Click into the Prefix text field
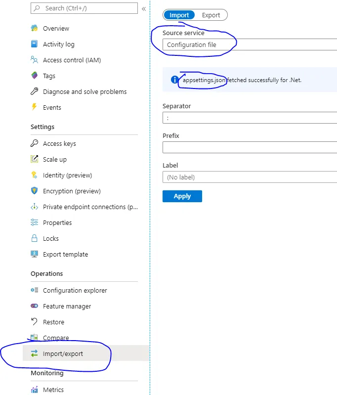The width and height of the screenshot is (337, 395). (250, 147)
